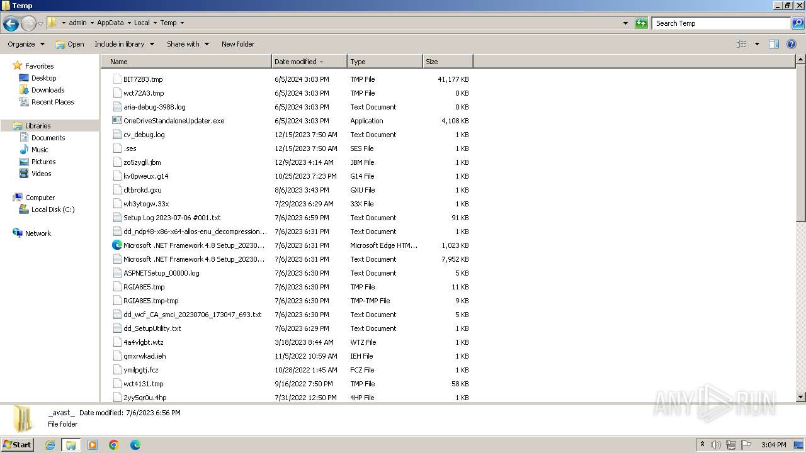Click scrollbar down arrow of file list
The height and width of the screenshot is (453, 806).
(x=801, y=397)
